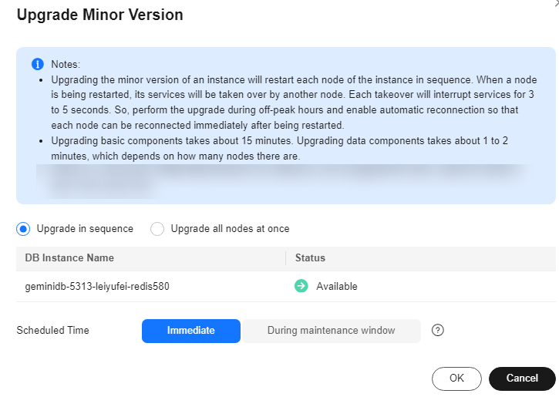
Task: Click the green Available status icon
Action: coord(301,286)
